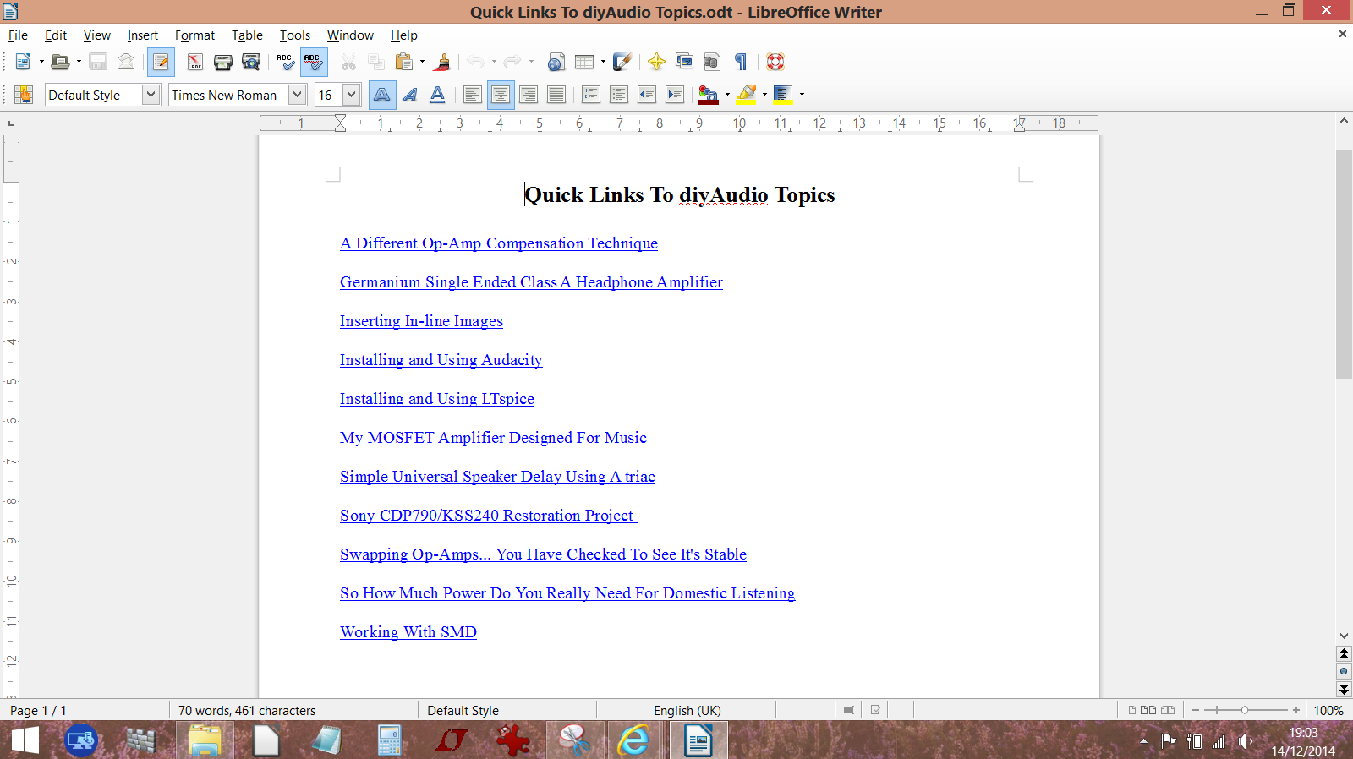Click the Document as E-mail envelope icon
Viewport: 1353px width, 759px height.
pyautogui.click(x=126, y=62)
